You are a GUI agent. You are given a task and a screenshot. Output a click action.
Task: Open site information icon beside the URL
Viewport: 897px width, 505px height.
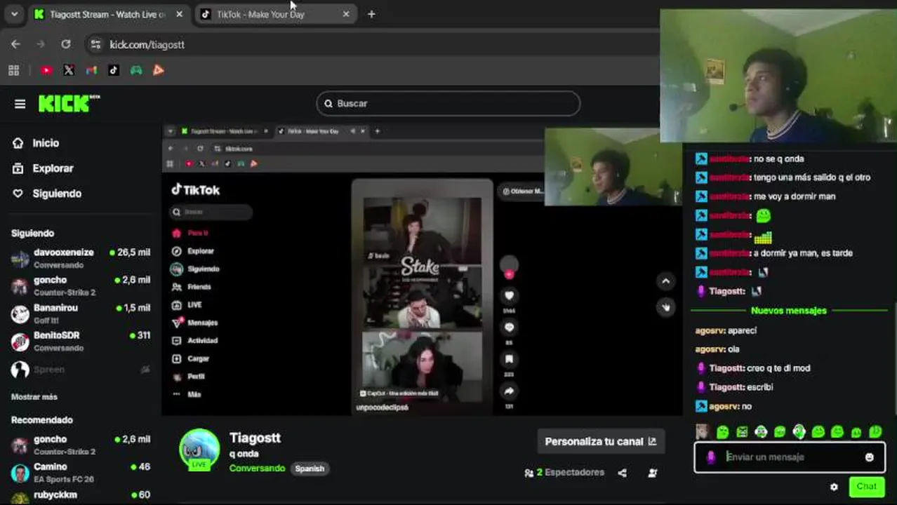(96, 44)
